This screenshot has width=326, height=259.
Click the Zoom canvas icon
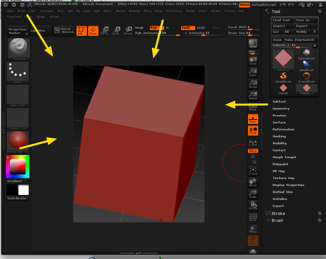pyautogui.click(x=253, y=72)
